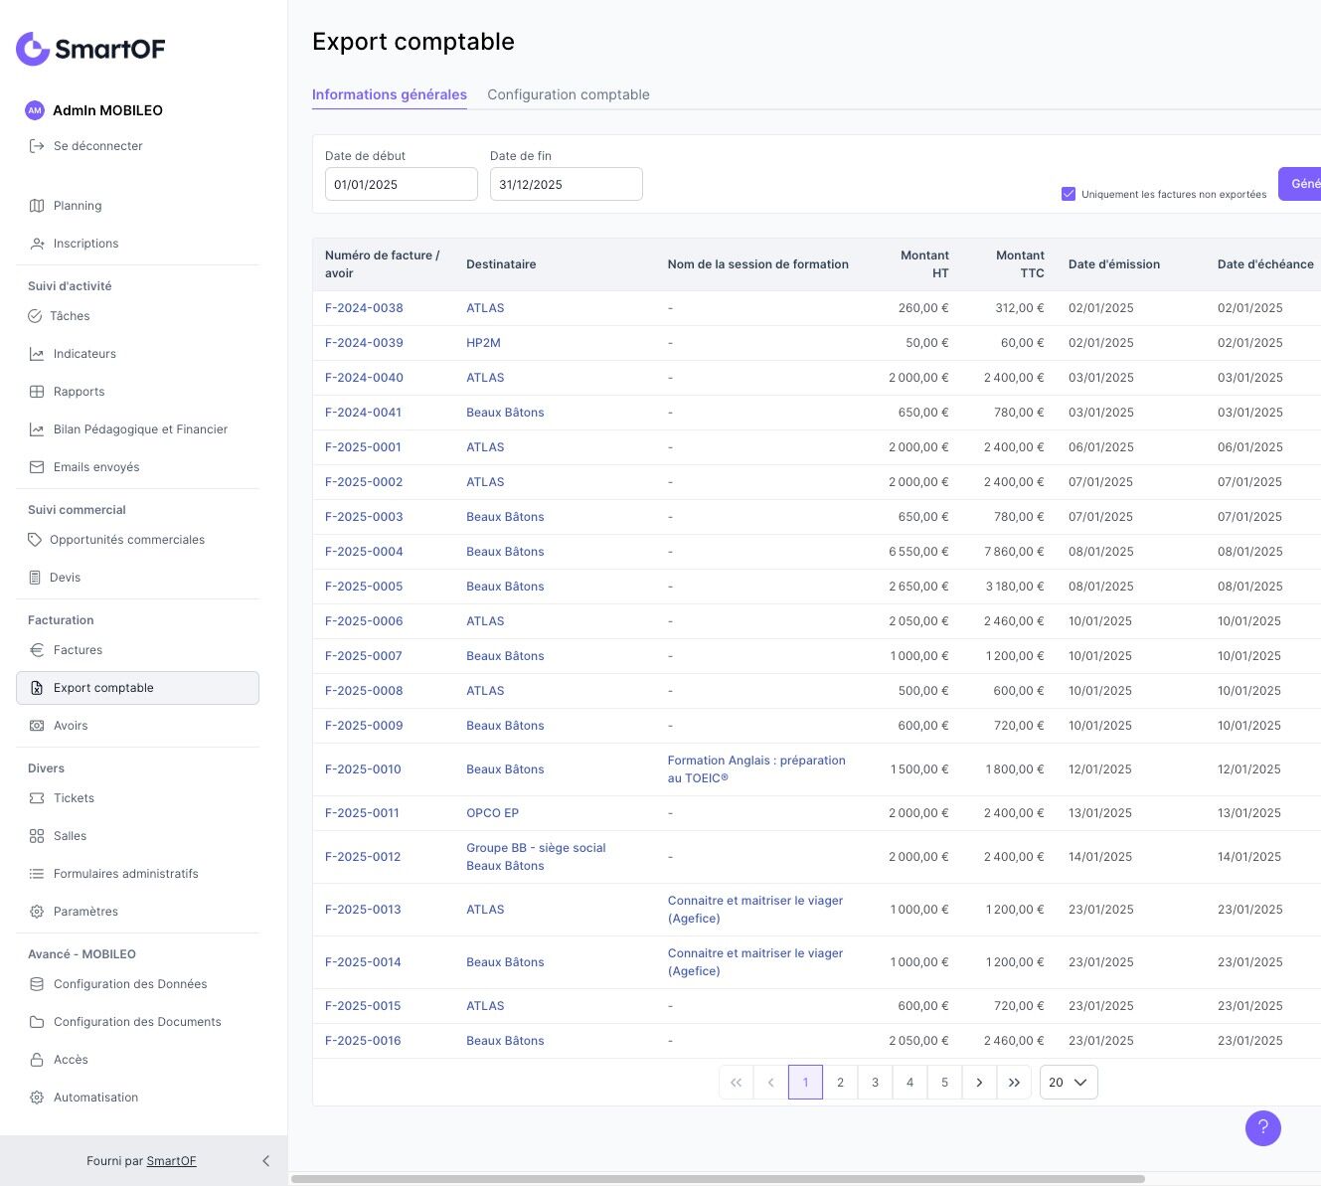Image resolution: width=1321 pixels, height=1186 pixels.
Task: Click the logout arrow icon
Action: pos(37,146)
